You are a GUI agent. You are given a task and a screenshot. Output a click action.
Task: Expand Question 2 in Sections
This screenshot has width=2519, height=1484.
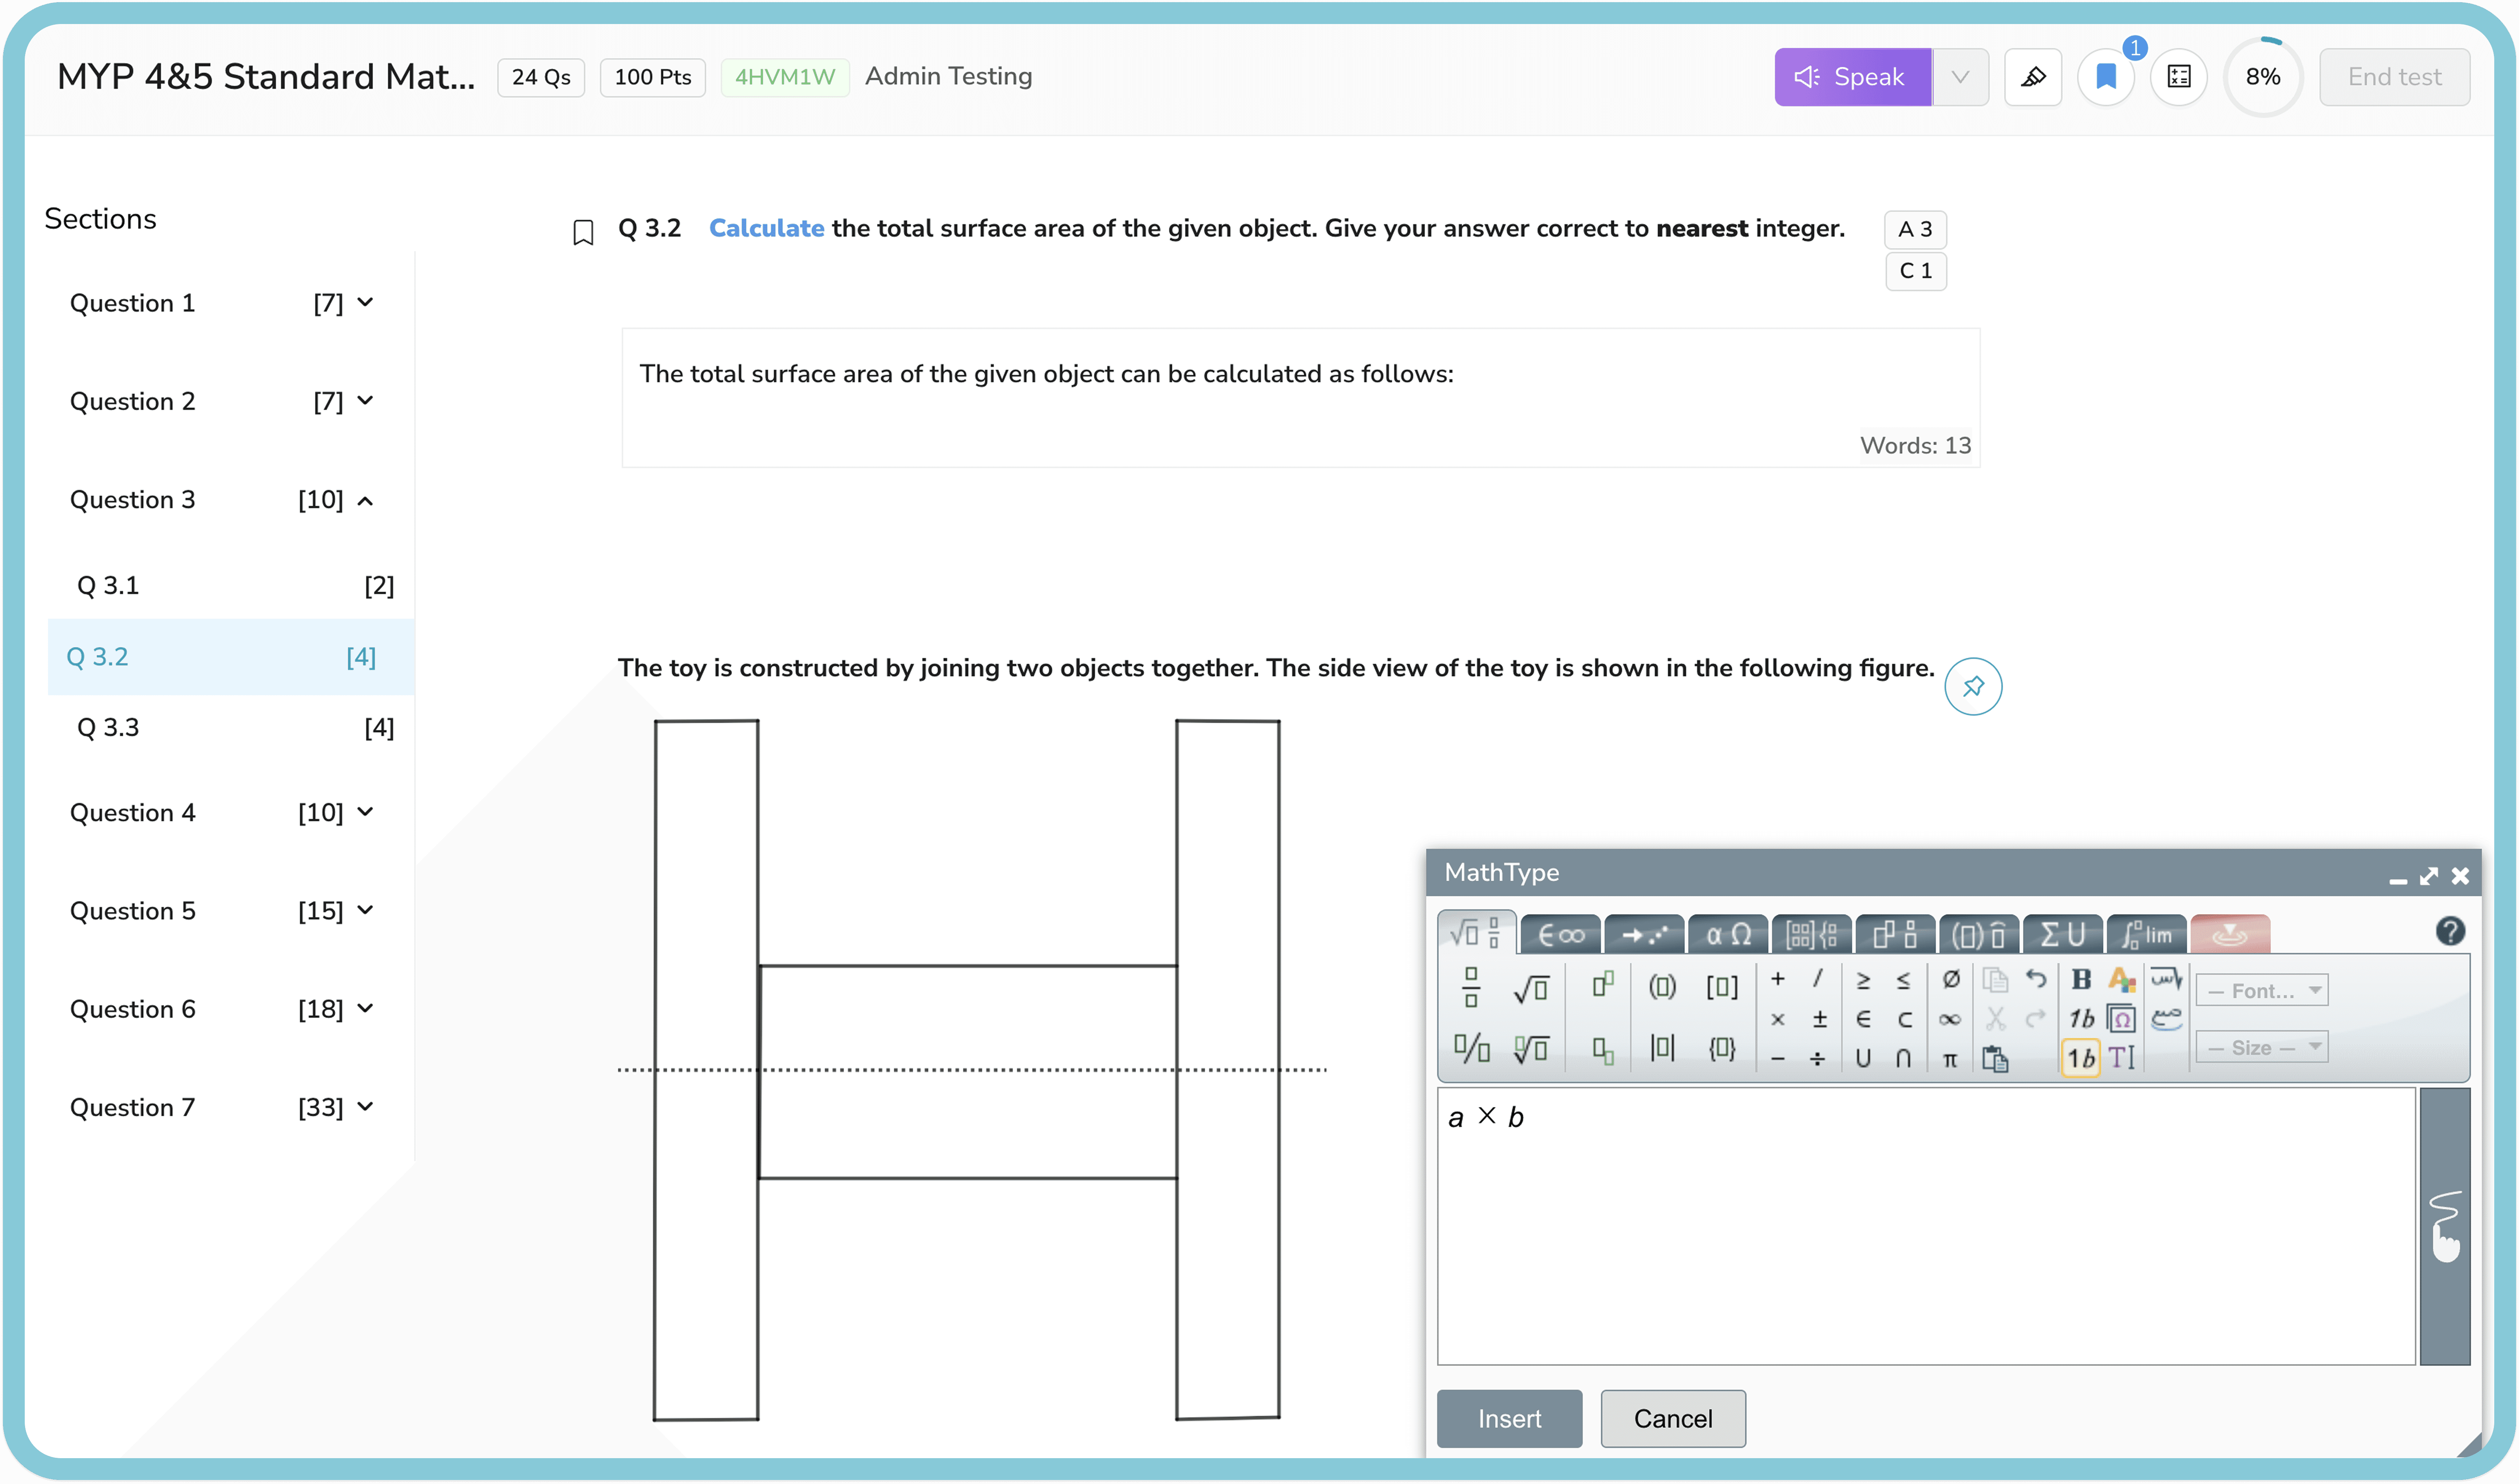[365, 400]
